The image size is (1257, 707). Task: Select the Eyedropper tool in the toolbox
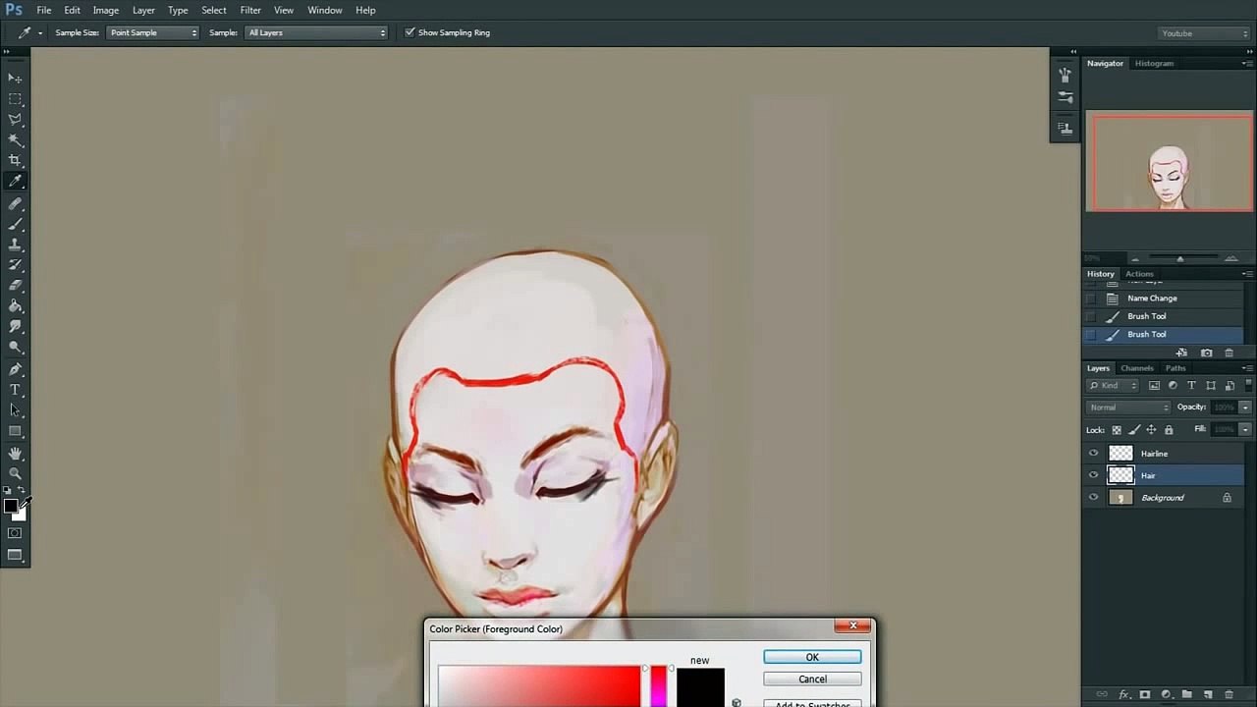tap(15, 181)
